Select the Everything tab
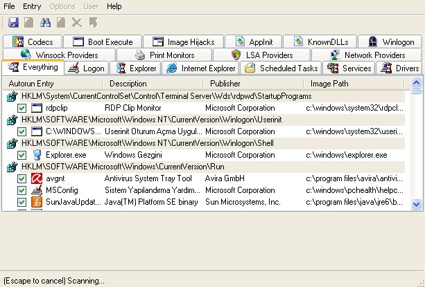The image size is (425, 287). click(33, 67)
